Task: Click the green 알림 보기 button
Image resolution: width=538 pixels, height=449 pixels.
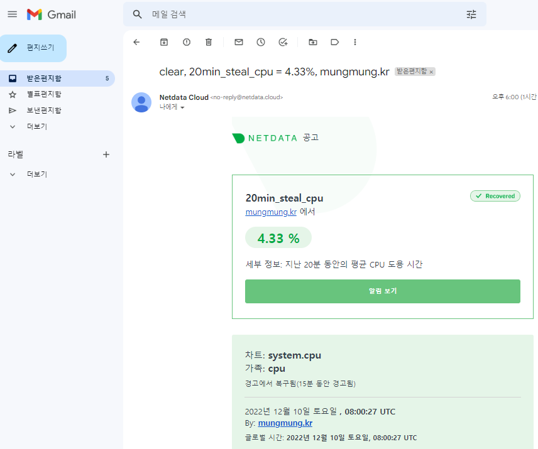Action: click(x=383, y=291)
